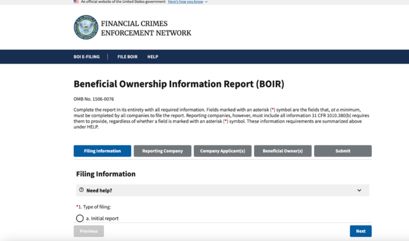
Task: Switch to the Filing Information tab
Action: click(x=102, y=151)
